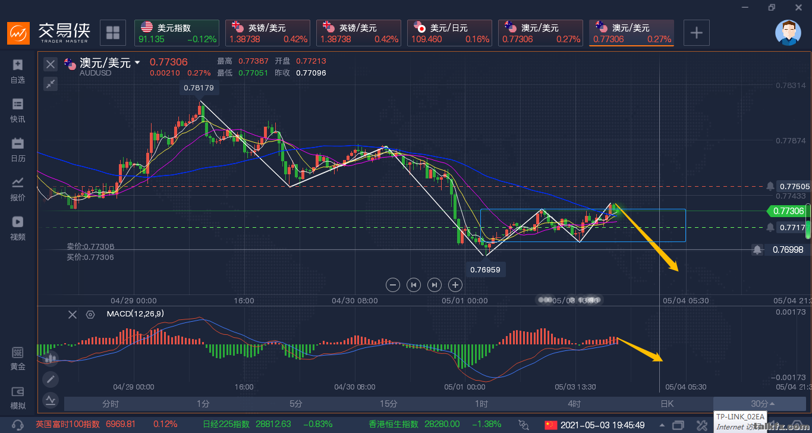Open the 报价 quotes sidebar item

(x=18, y=189)
